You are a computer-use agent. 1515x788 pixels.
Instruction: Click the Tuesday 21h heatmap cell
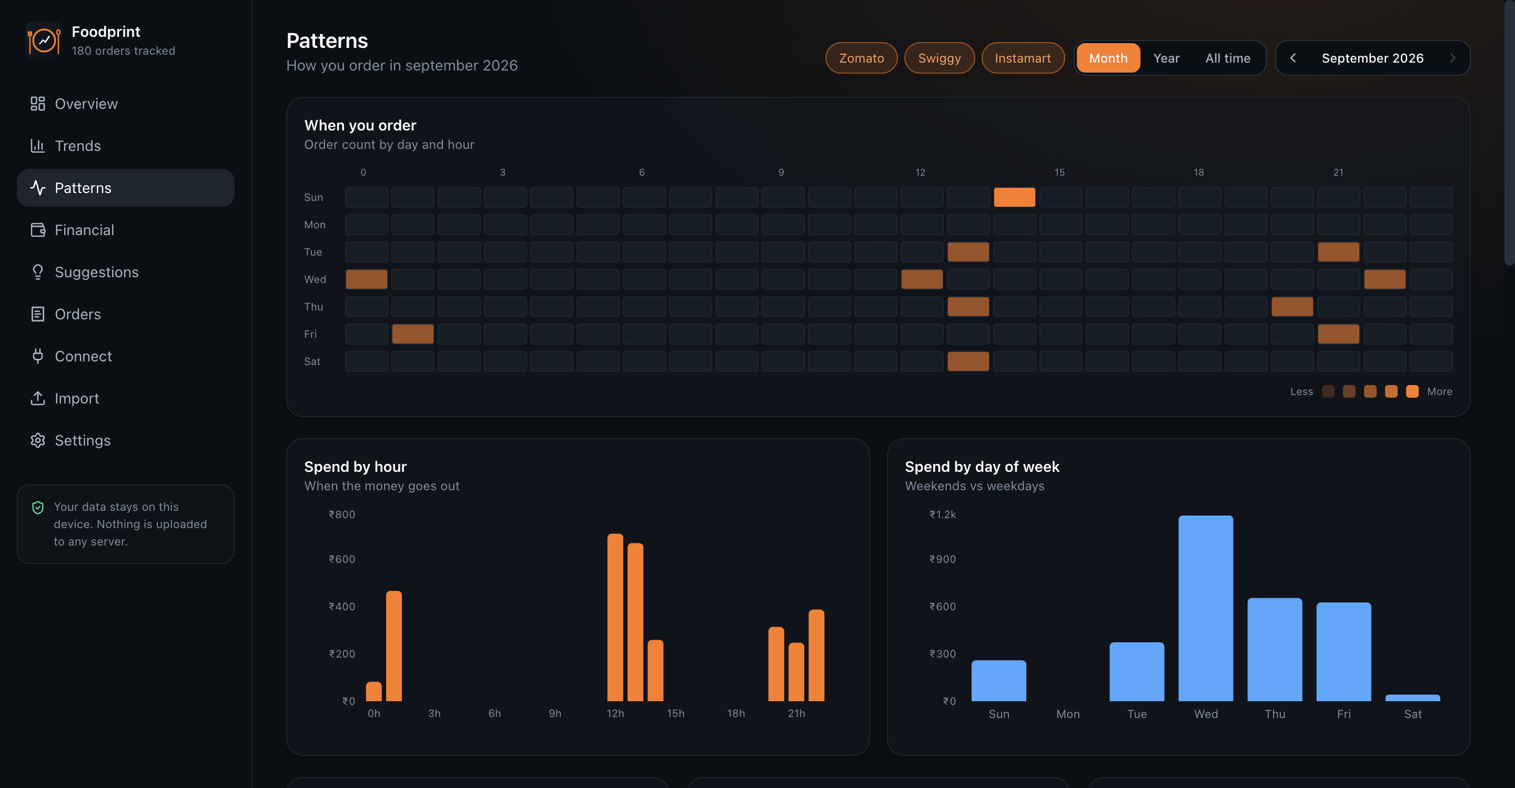(1338, 251)
